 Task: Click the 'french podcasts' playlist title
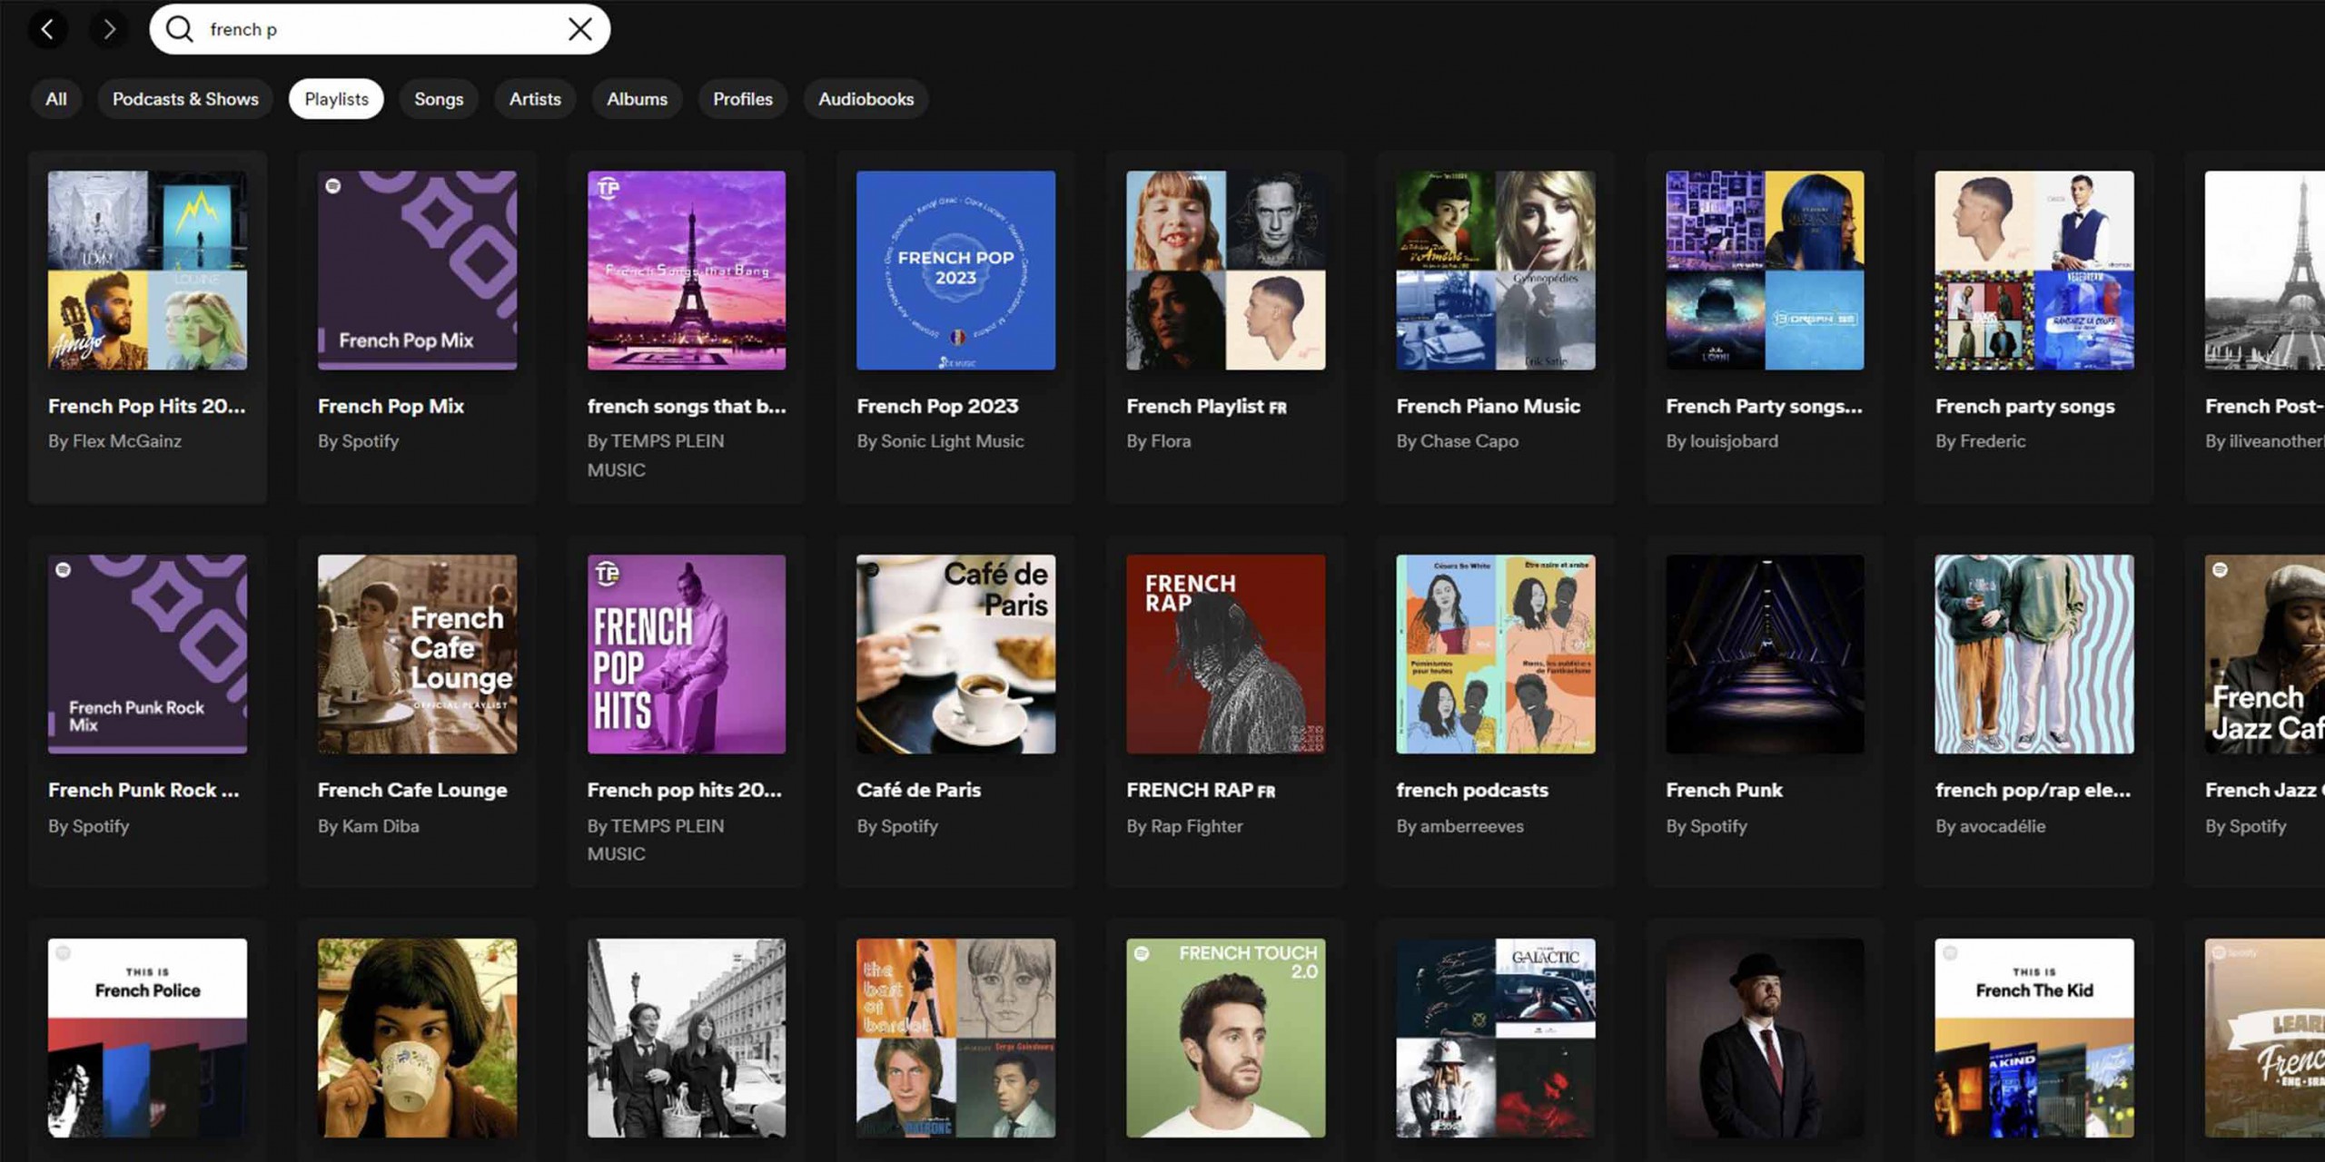pyautogui.click(x=1472, y=790)
